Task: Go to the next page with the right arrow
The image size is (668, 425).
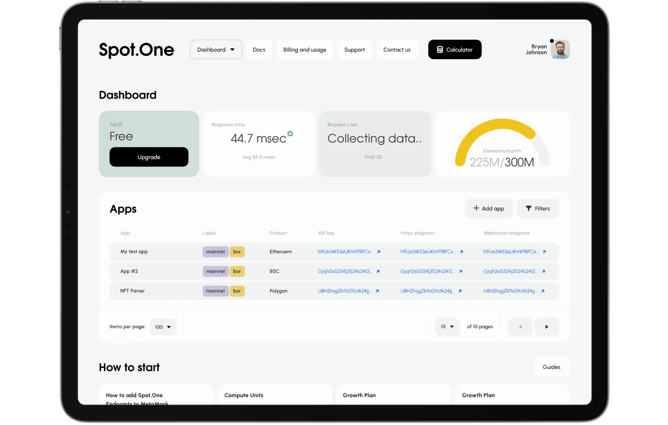Action: pyautogui.click(x=547, y=327)
